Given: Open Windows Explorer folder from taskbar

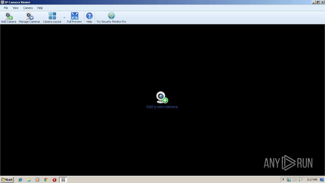Looking at the screenshot, I should point(29,180).
